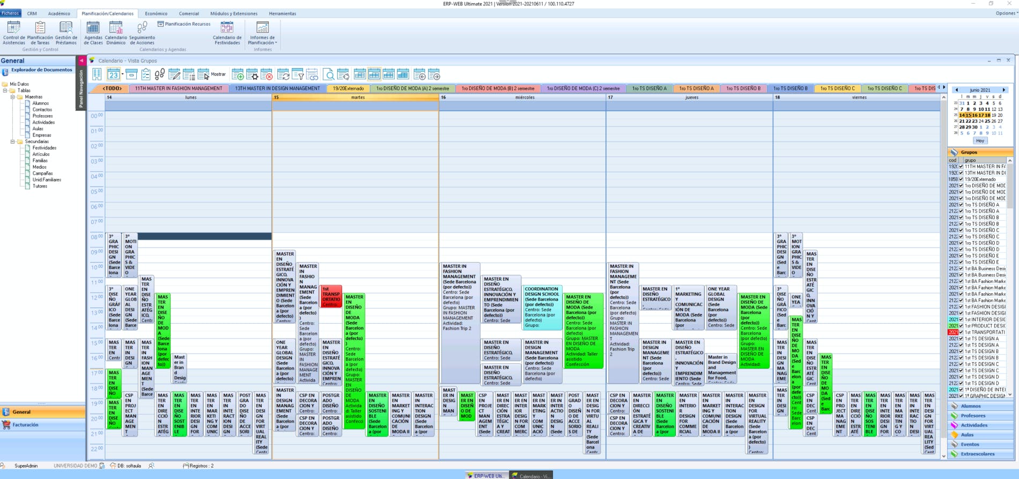The height and width of the screenshot is (479, 1019).
Task: Select the 13TH MASTER IN DESIGN MANAGEMENT tab
Action: [277, 88]
